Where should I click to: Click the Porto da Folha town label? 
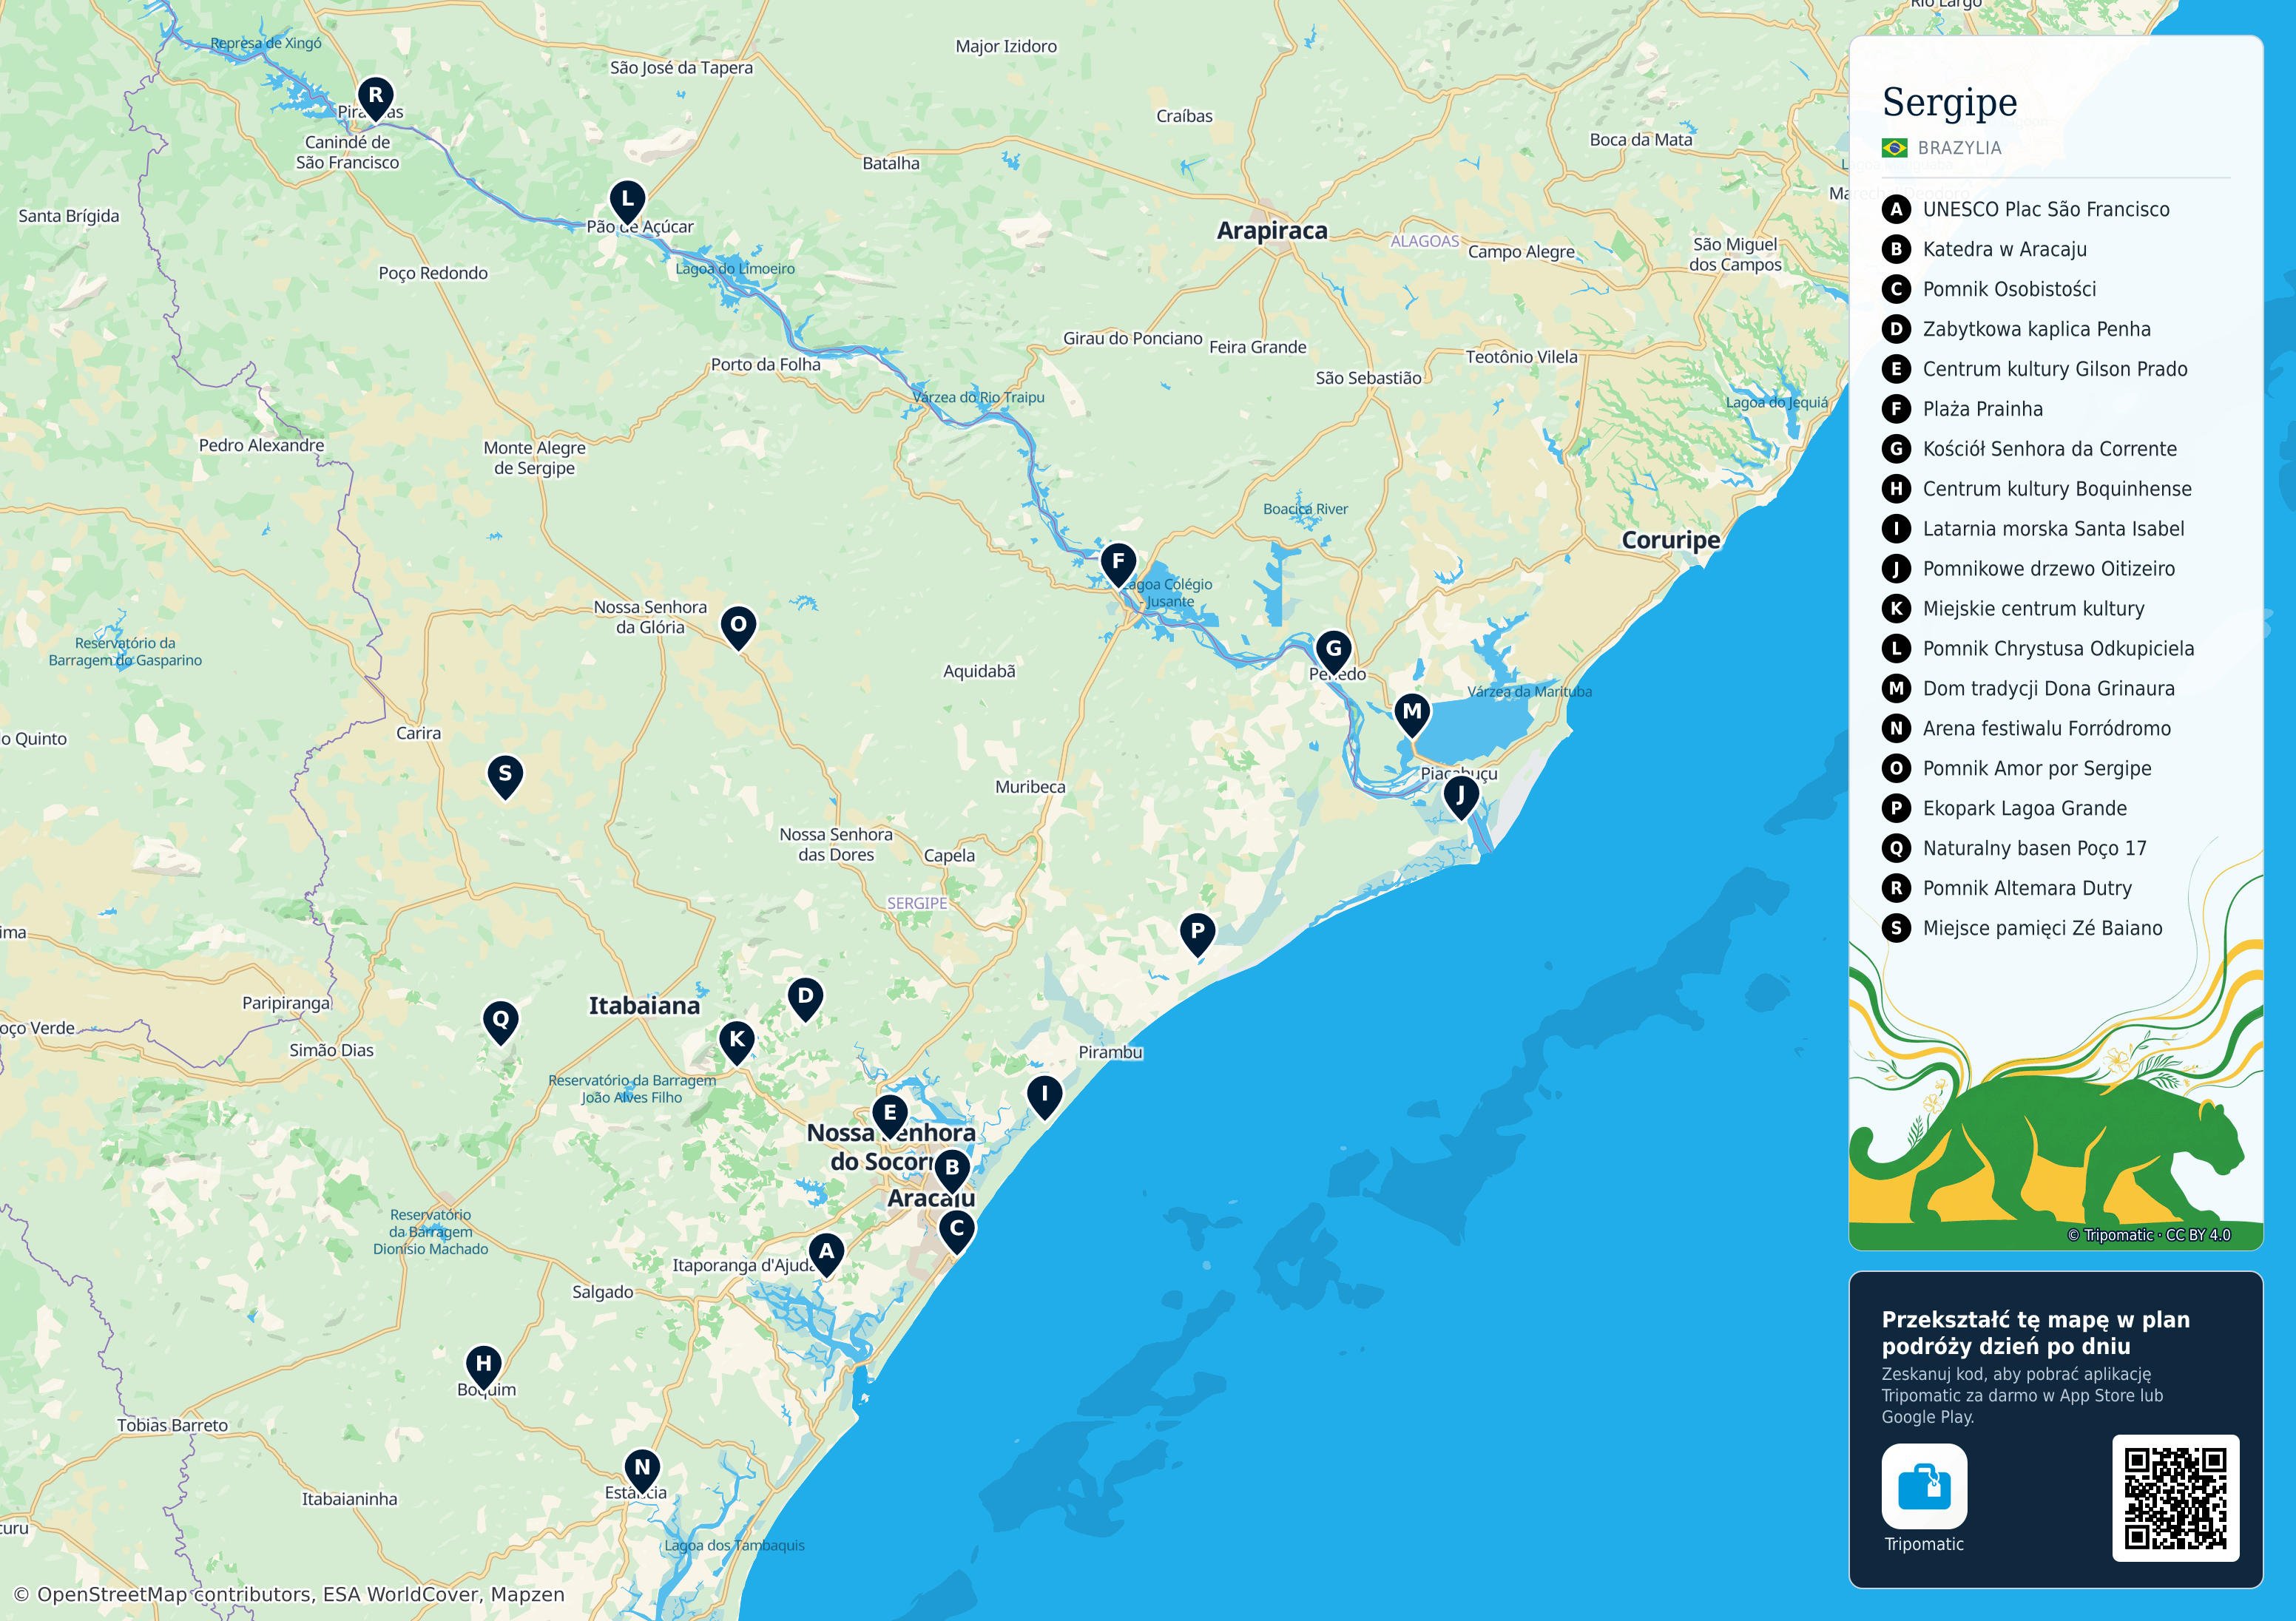click(766, 365)
